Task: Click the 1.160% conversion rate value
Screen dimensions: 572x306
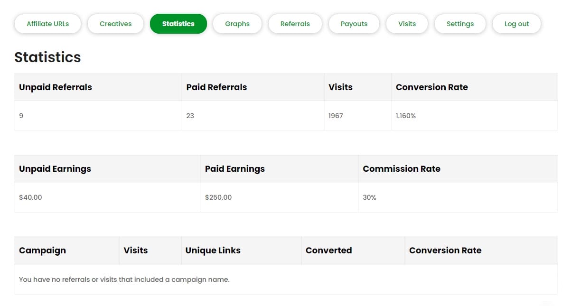Action: tap(405, 116)
